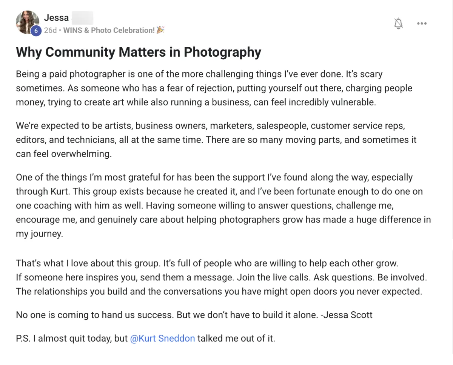Open the author name Jessa
453x365 pixels.
point(56,17)
